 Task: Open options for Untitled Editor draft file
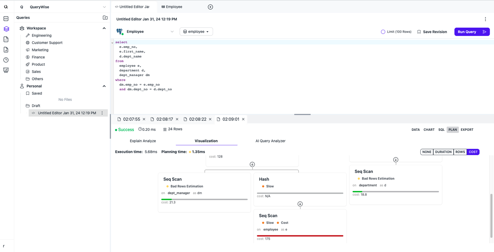click(102, 113)
